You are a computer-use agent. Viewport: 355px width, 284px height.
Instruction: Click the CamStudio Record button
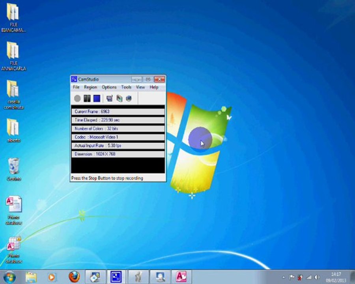click(77, 98)
